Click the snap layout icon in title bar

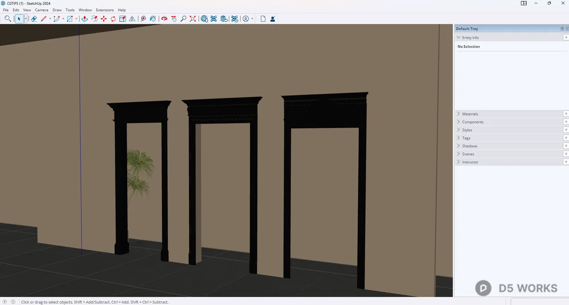[524, 3]
